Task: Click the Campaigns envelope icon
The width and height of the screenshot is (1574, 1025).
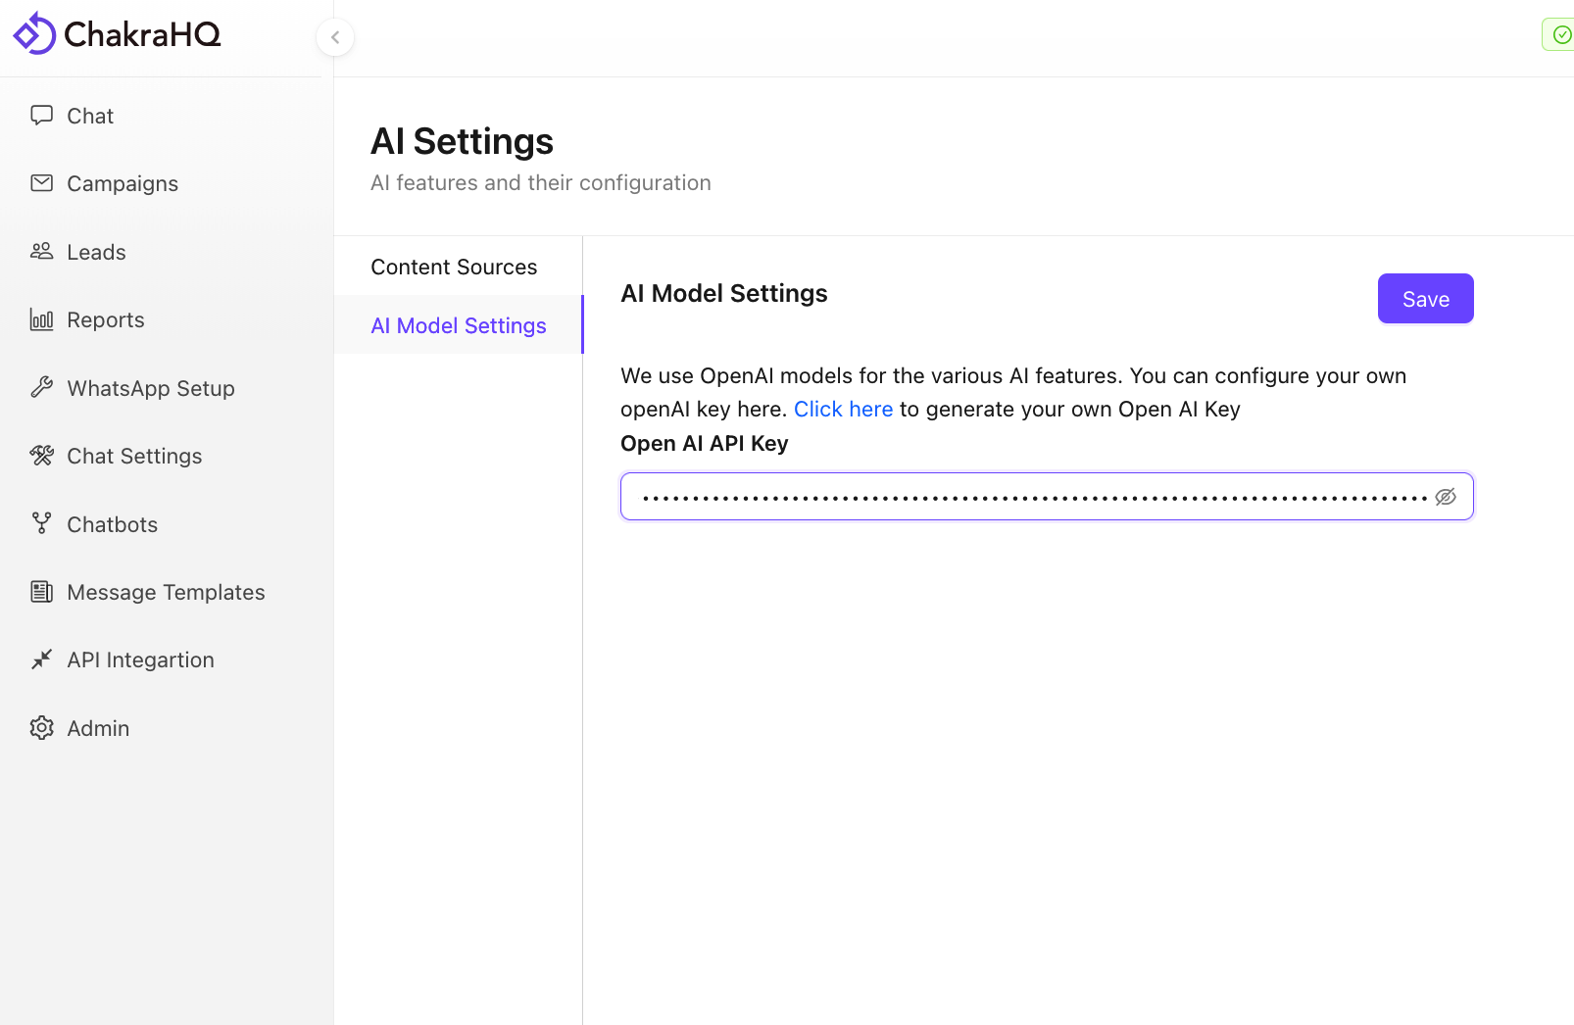Action: 41,183
